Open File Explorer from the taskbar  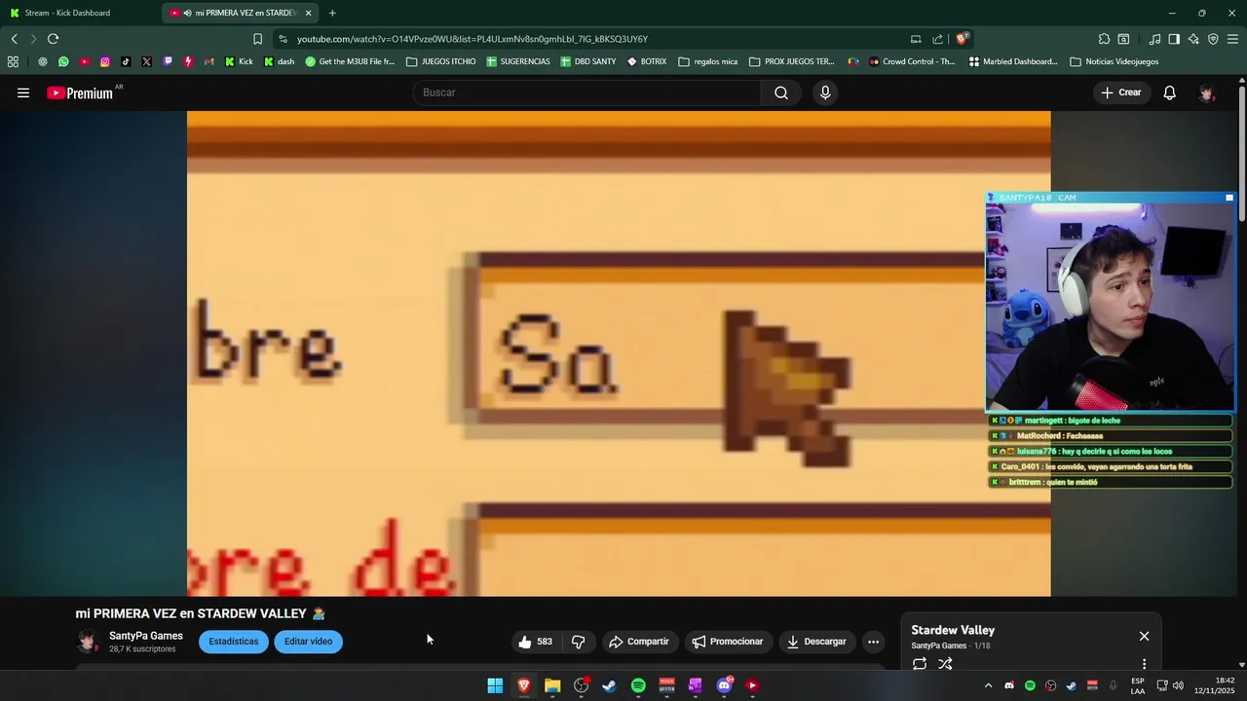(552, 685)
